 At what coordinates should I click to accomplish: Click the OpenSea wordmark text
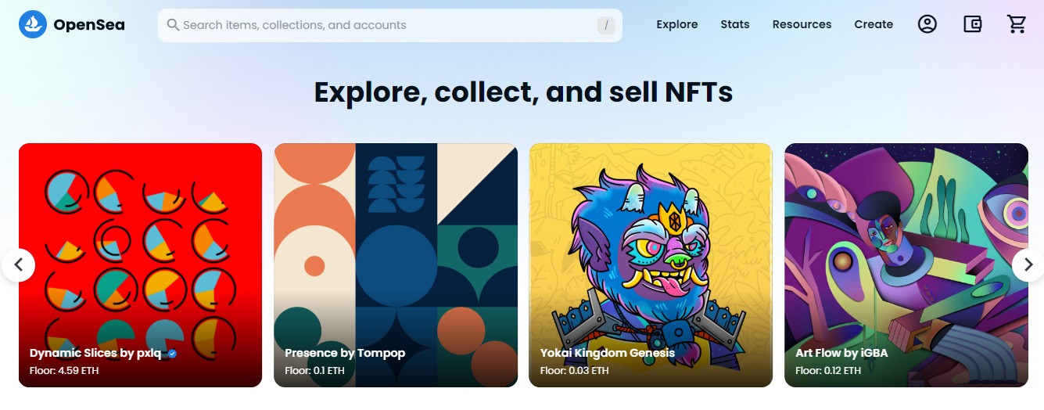tap(89, 25)
